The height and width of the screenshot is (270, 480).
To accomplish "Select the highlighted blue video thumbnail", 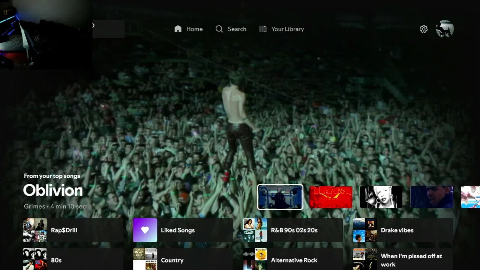I will pos(280,197).
